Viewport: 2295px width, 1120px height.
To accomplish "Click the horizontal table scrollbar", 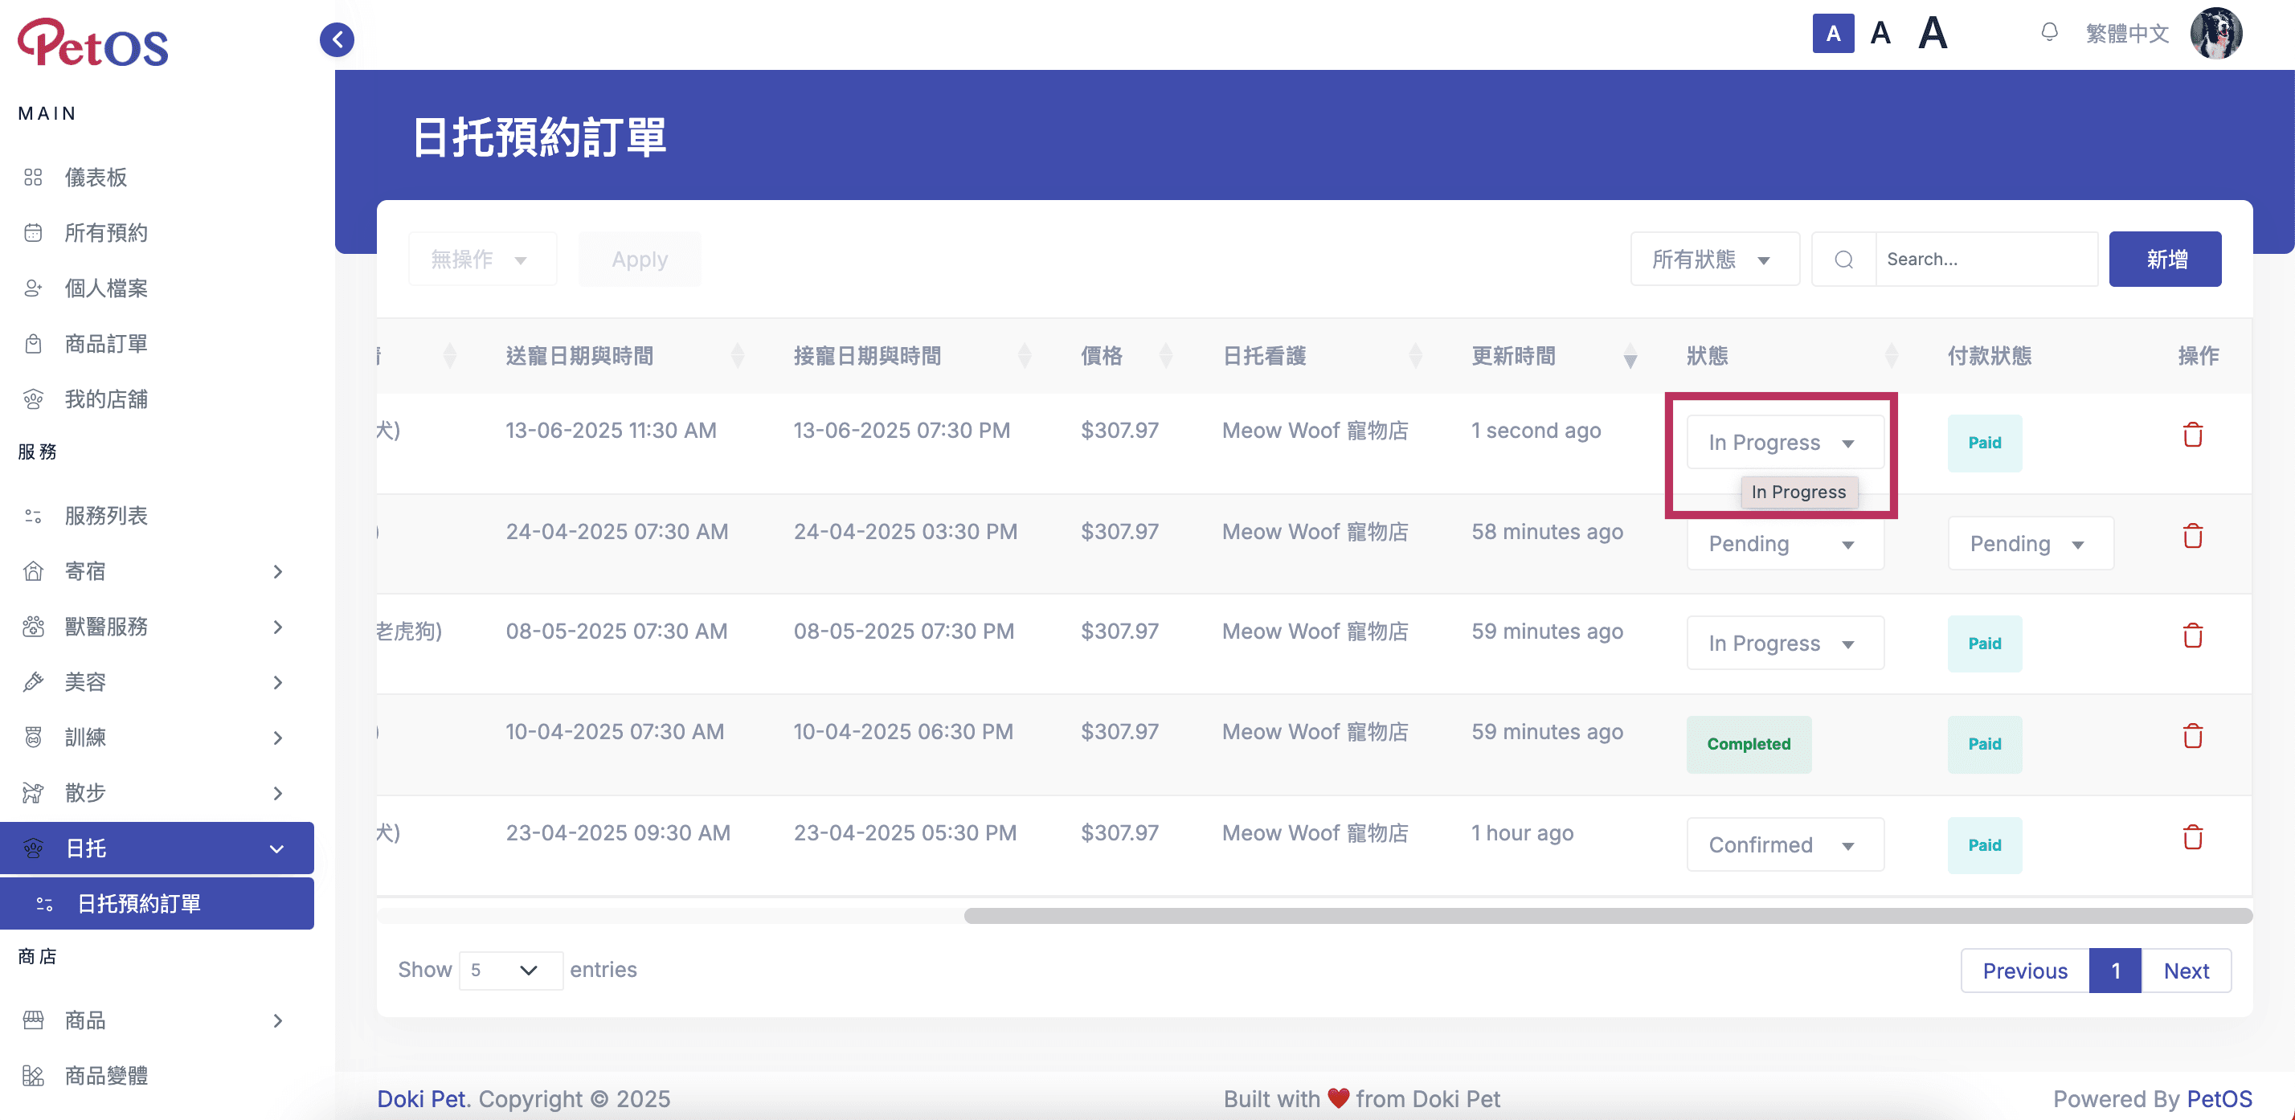I will tap(1608, 916).
